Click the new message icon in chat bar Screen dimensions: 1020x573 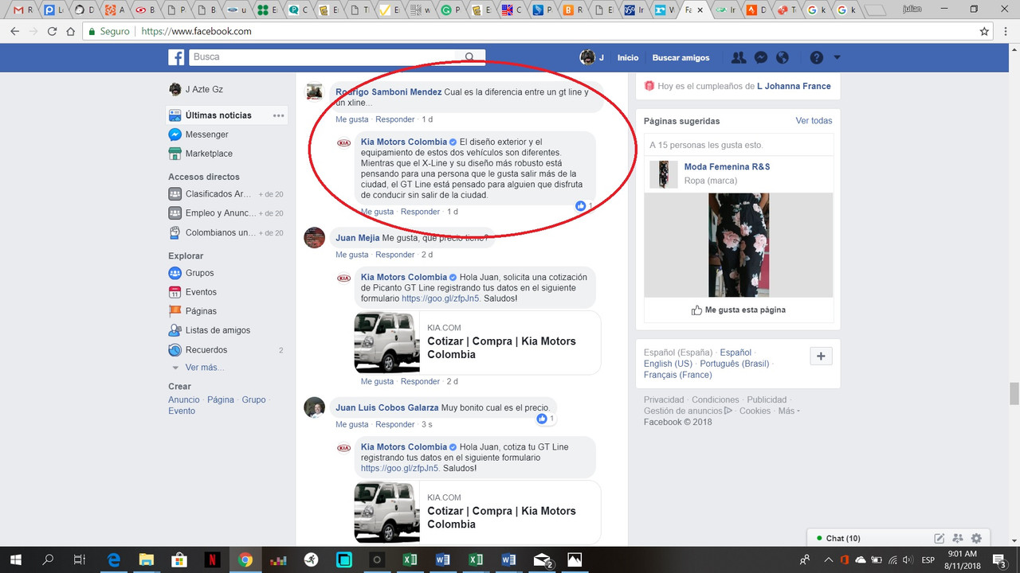(x=940, y=539)
